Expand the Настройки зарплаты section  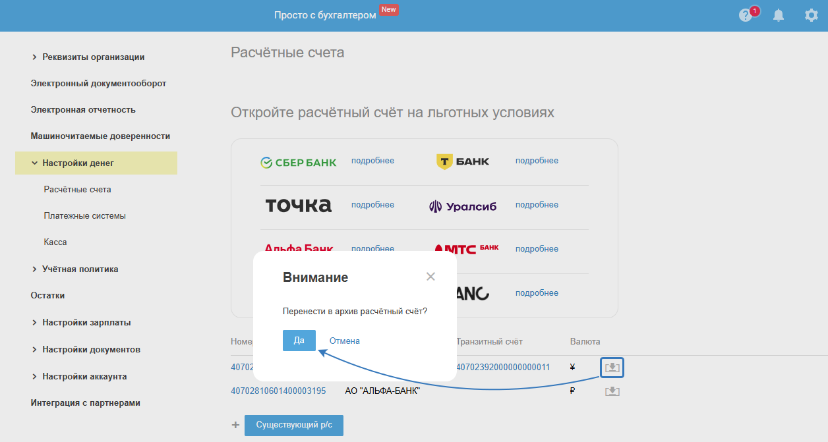point(34,322)
